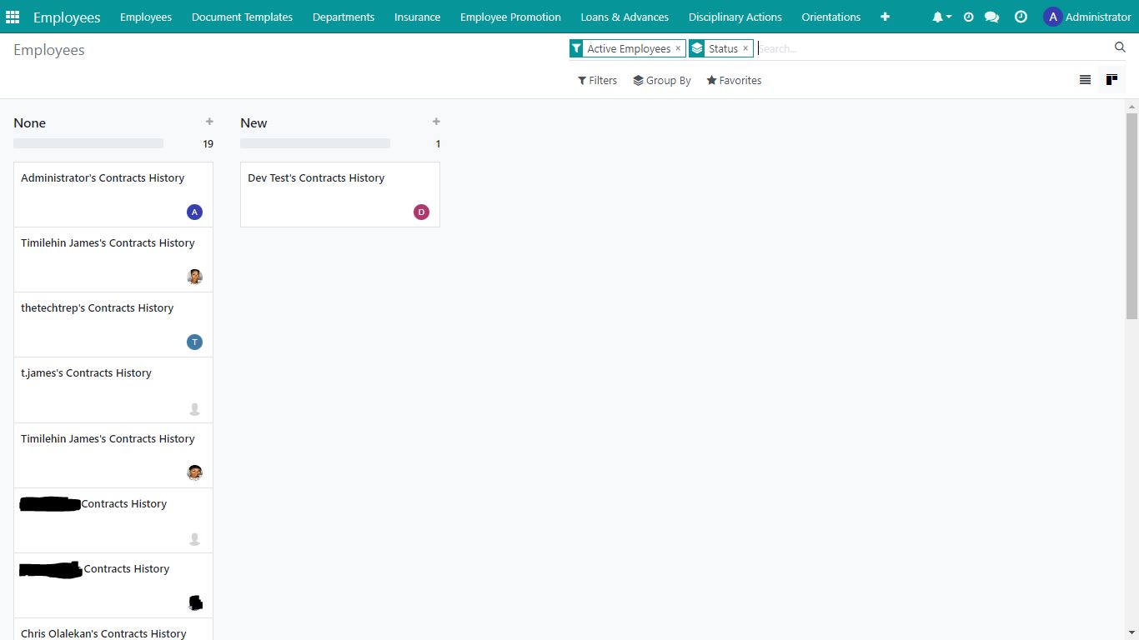Click the T avatar on the thetechtrep card
This screenshot has height=640, width=1139.
(x=194, y=342)
